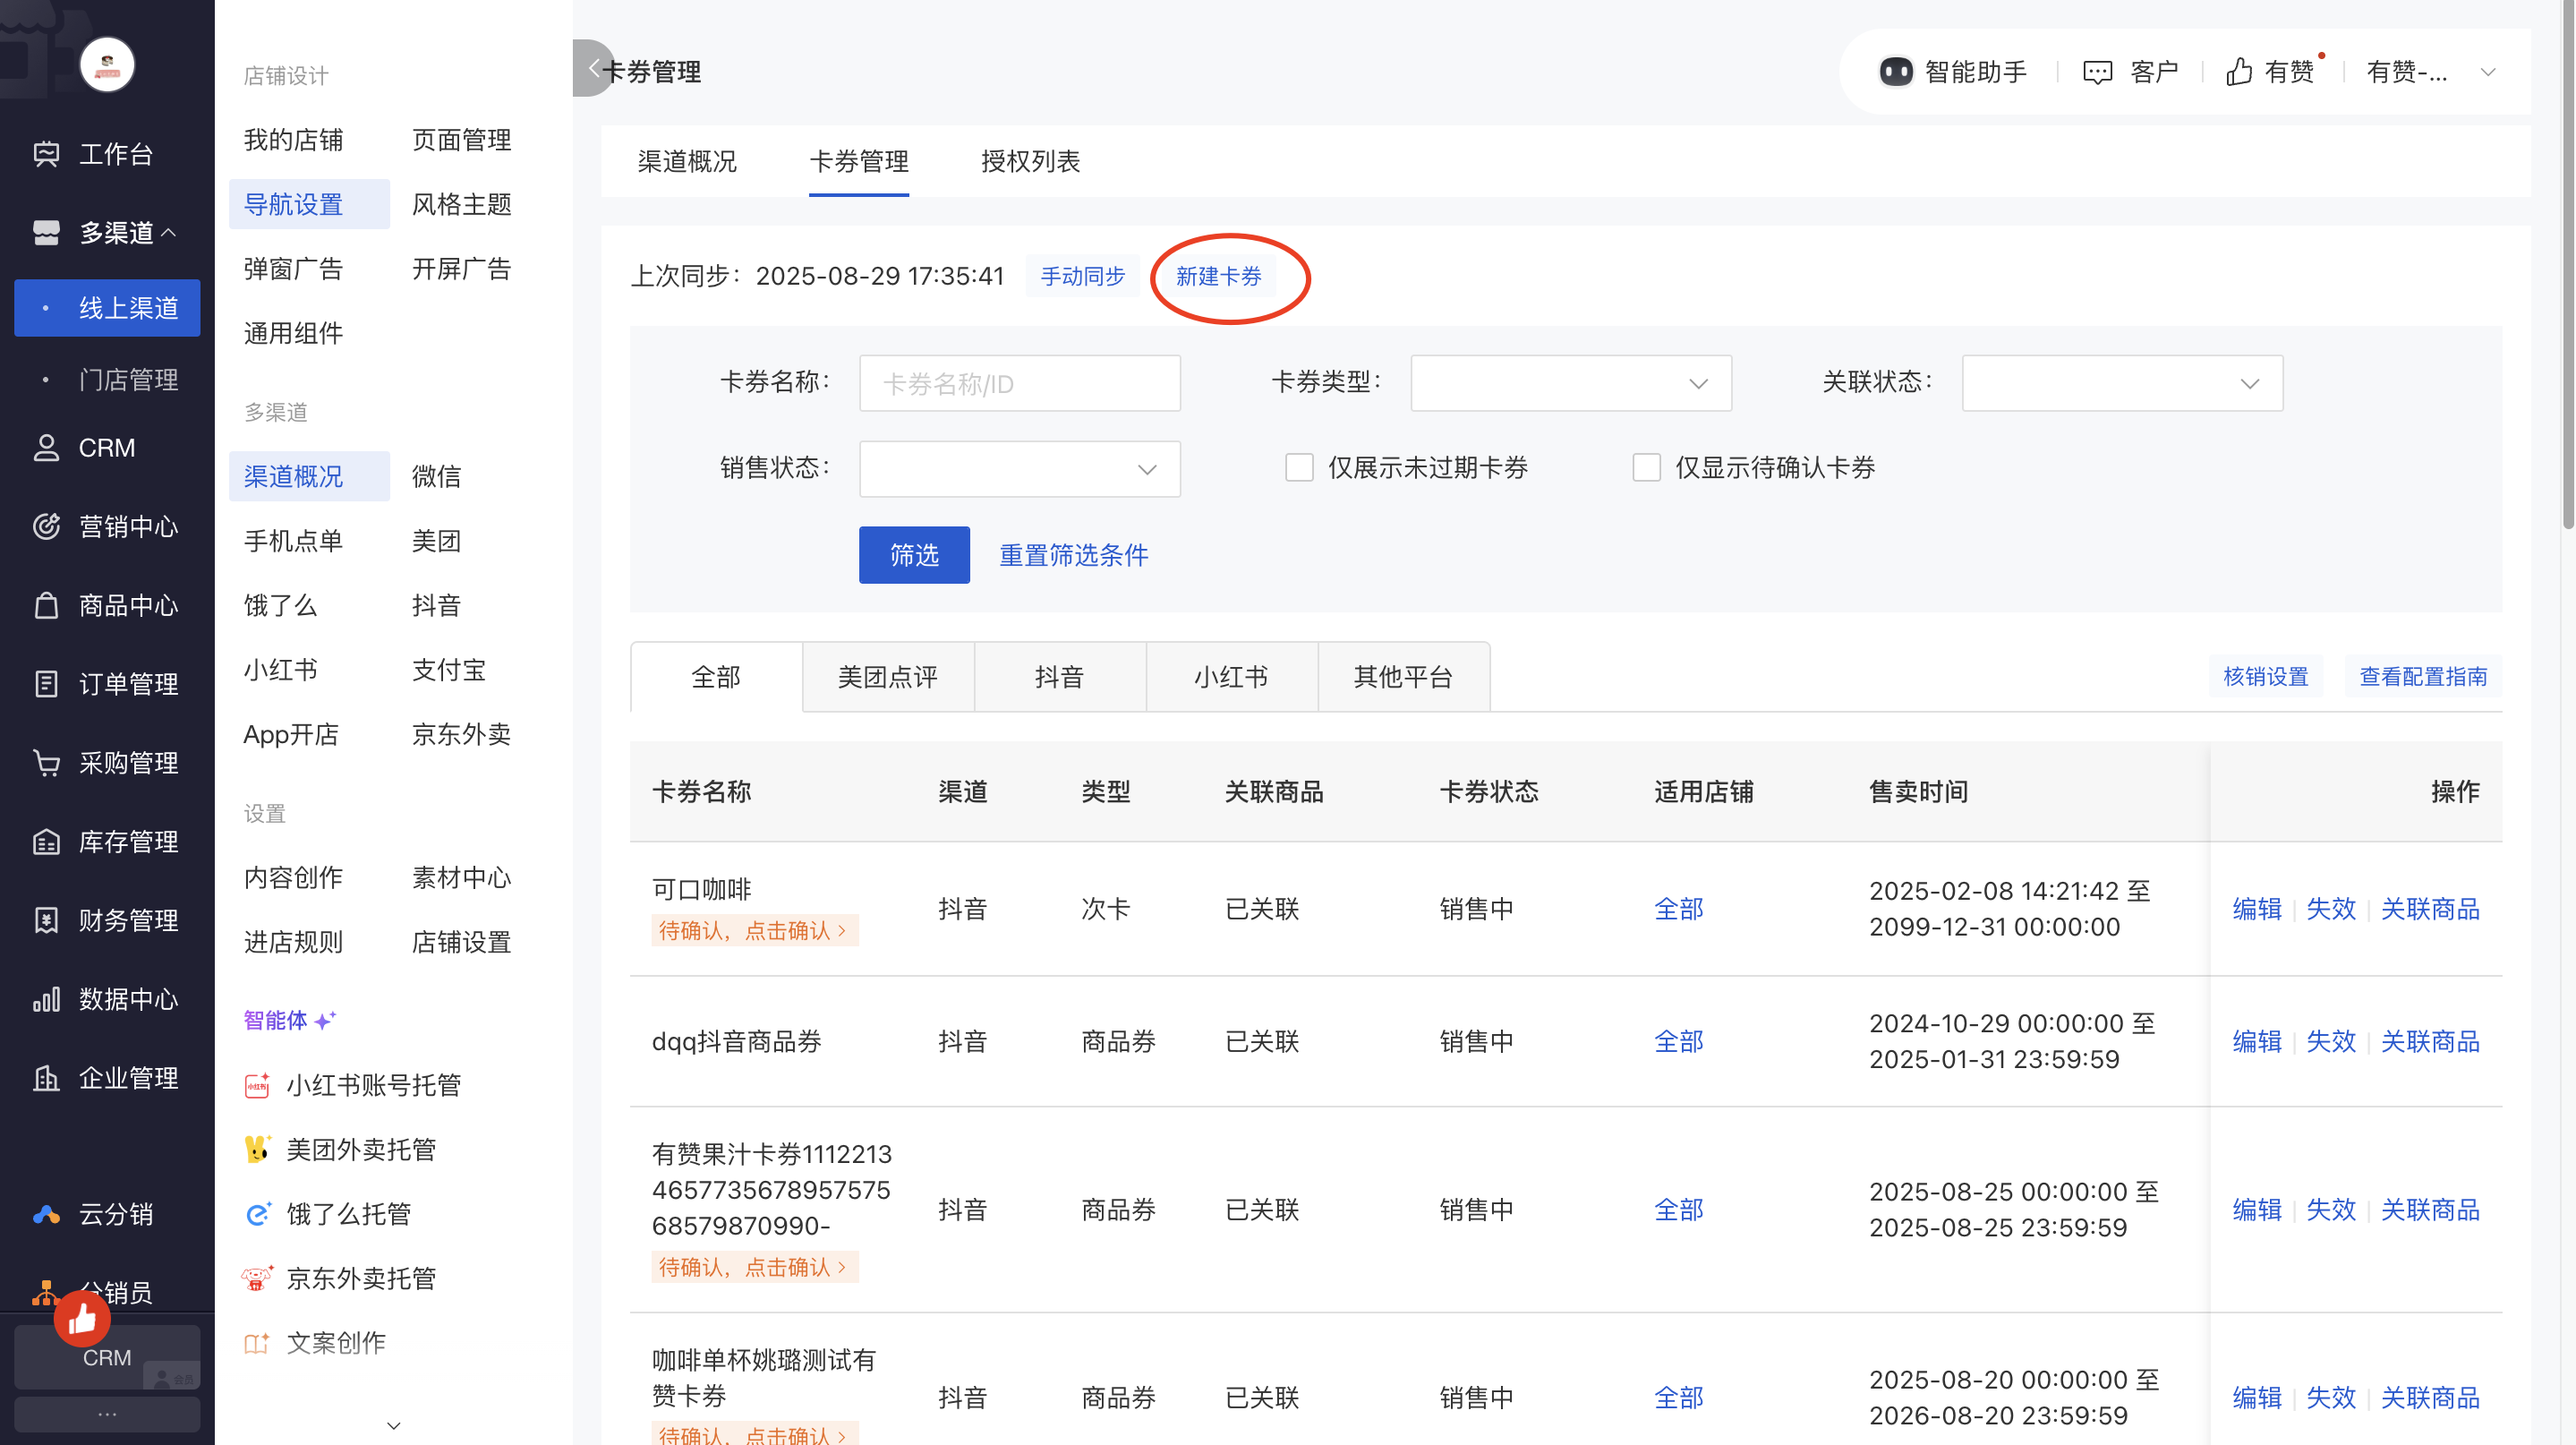Select the 美团点评 platform tab
2576x1445 pixels.
pos(887,677)
